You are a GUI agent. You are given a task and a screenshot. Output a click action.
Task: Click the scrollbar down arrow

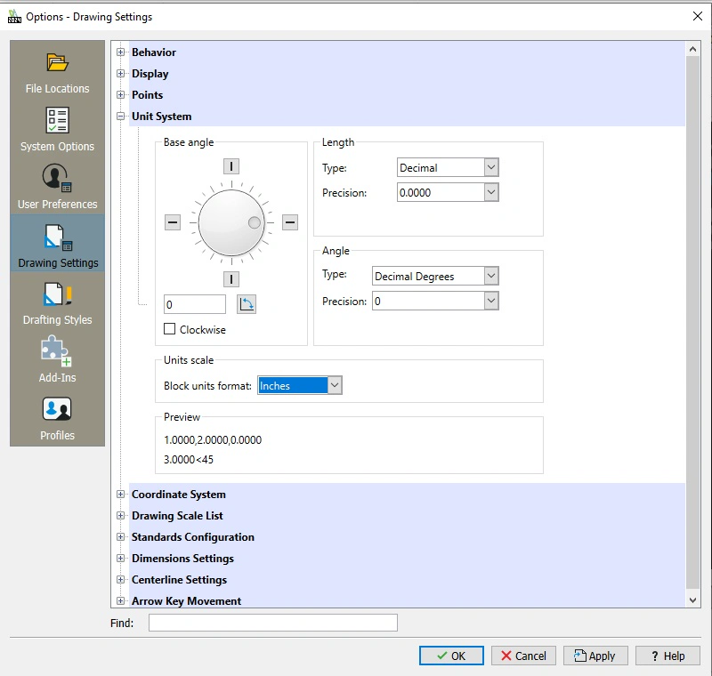pyautogui.click(x=693, y=600)
